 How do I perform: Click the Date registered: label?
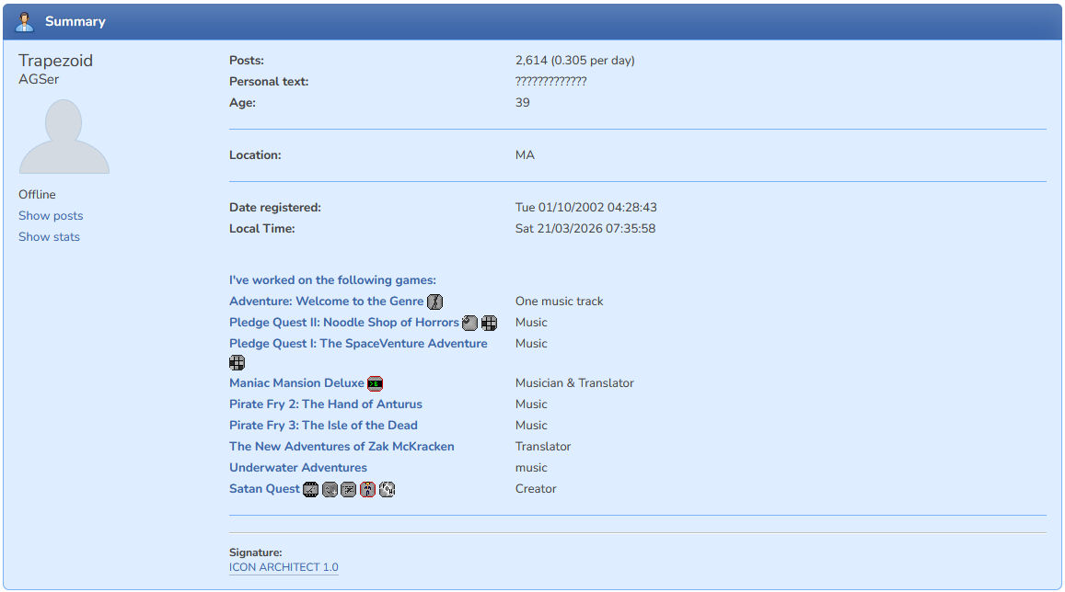click(x=274, y=208)
